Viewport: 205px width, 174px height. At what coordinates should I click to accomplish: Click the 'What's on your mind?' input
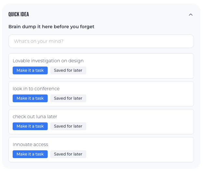(101, 42)
